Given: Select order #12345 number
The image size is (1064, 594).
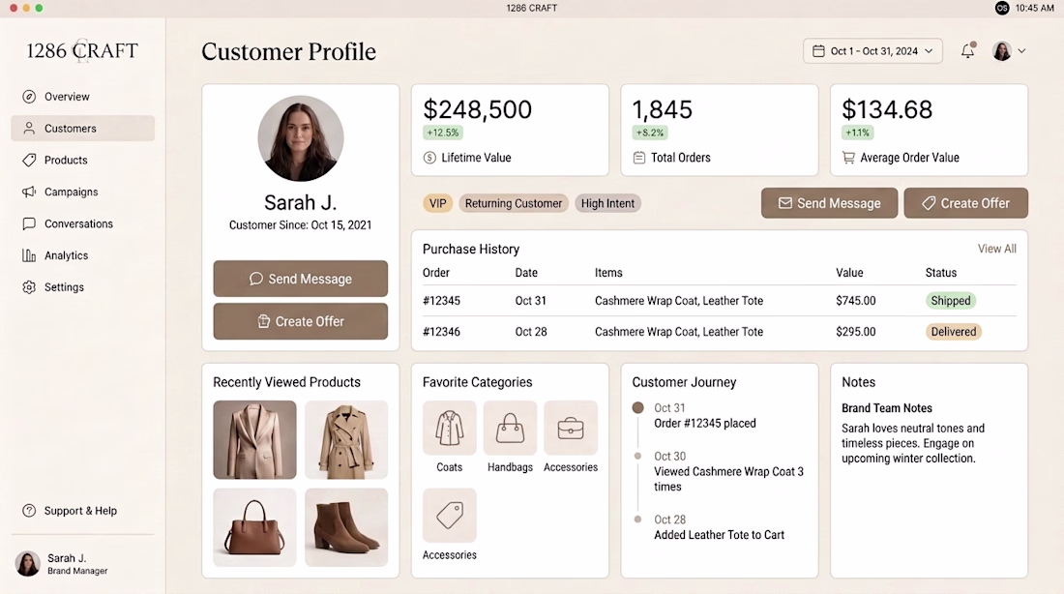Looking at the screenshot, I should click(x=441, y=301).
